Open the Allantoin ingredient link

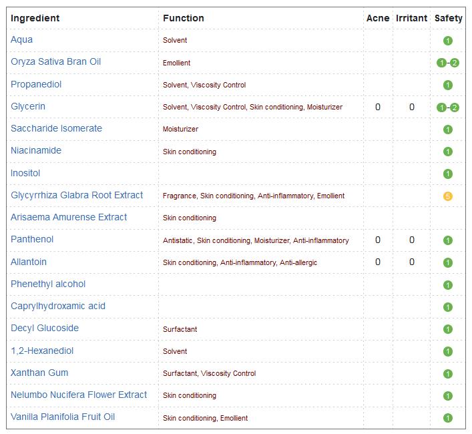(x=29, y=262)
